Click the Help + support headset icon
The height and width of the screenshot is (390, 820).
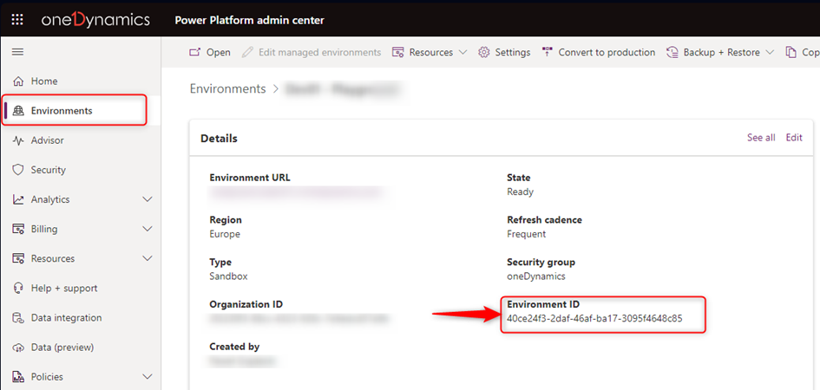[x=18, y=289]
